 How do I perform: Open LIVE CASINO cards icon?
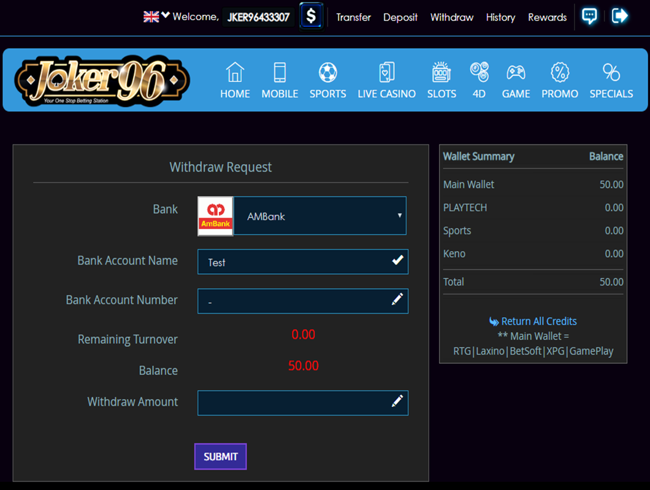(386, 73)
